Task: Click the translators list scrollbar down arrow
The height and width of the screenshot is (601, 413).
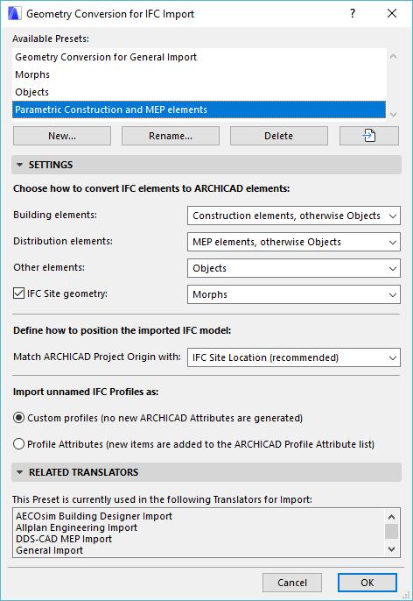Action: point(391,549)
